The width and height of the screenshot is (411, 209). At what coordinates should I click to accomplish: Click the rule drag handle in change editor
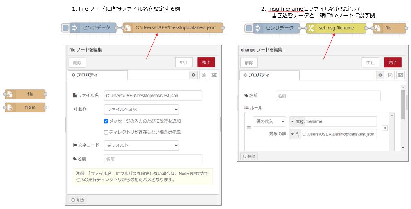(248, 128)
